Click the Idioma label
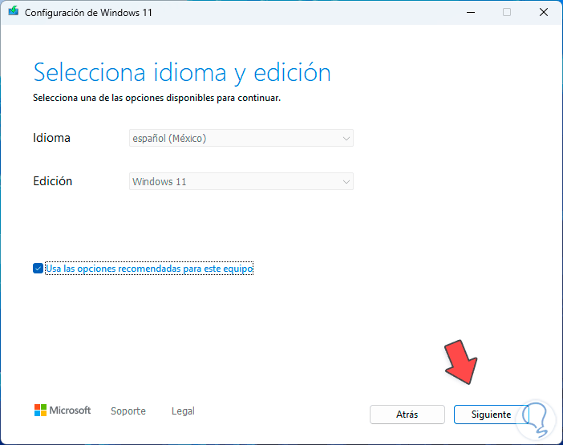Image resolution: width=563 pixels, height=445 pixels. click(x=51, y=138)
